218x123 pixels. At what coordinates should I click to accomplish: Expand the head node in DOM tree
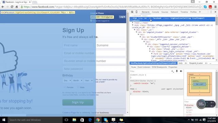133,23
